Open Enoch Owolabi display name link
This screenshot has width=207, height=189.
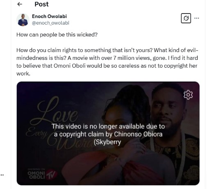click(49, 16)
